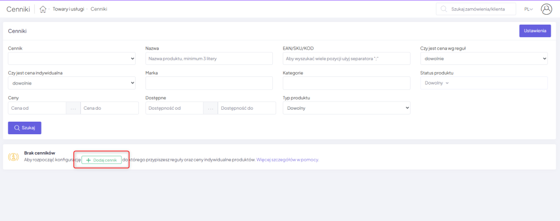Screen dimensions: 560x221
Task: Focus the Nazwa product name field
Action: 209,58
